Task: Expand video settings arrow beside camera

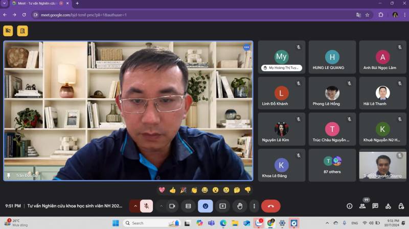Action: click(162, 206)
